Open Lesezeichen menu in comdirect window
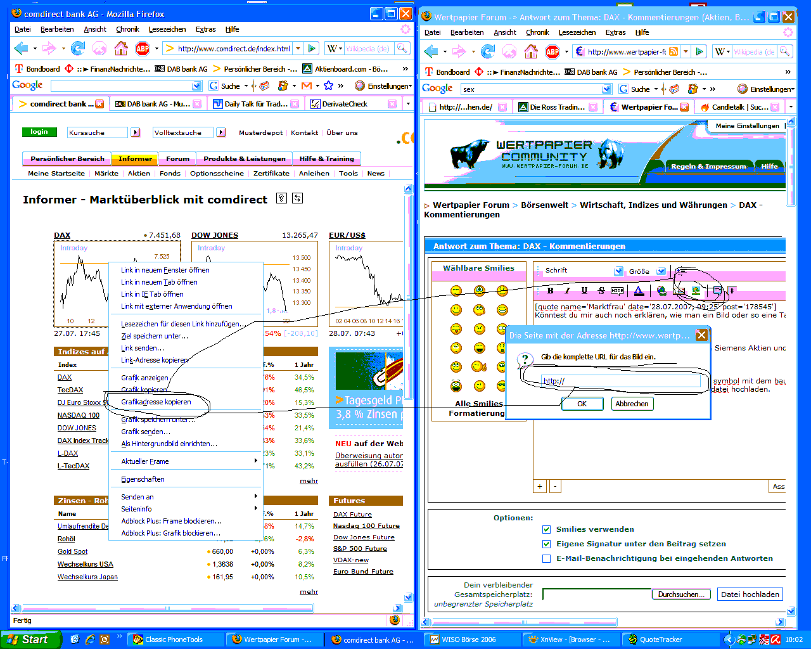 [x=167, y=29]
